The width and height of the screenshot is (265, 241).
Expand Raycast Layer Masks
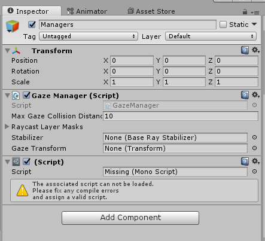pos(7,127)
